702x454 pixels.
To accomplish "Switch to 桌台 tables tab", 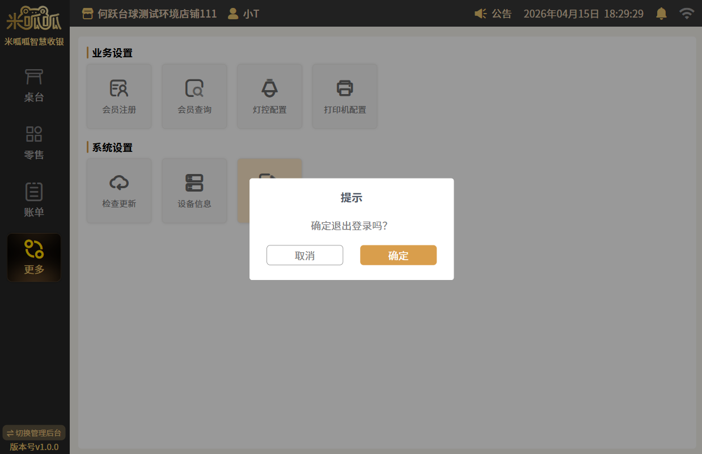I will [34, 86].
